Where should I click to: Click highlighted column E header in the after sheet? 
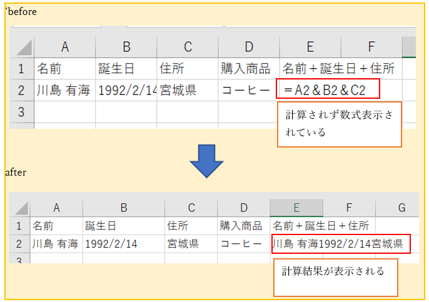296,208
